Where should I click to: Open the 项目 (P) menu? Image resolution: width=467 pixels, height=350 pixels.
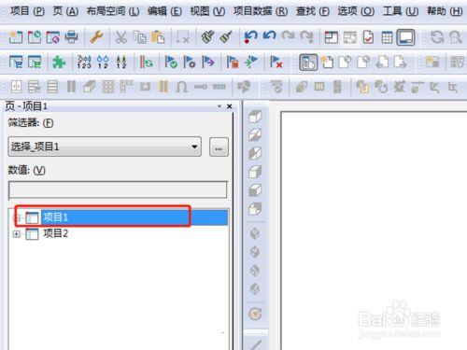[27, 11]
